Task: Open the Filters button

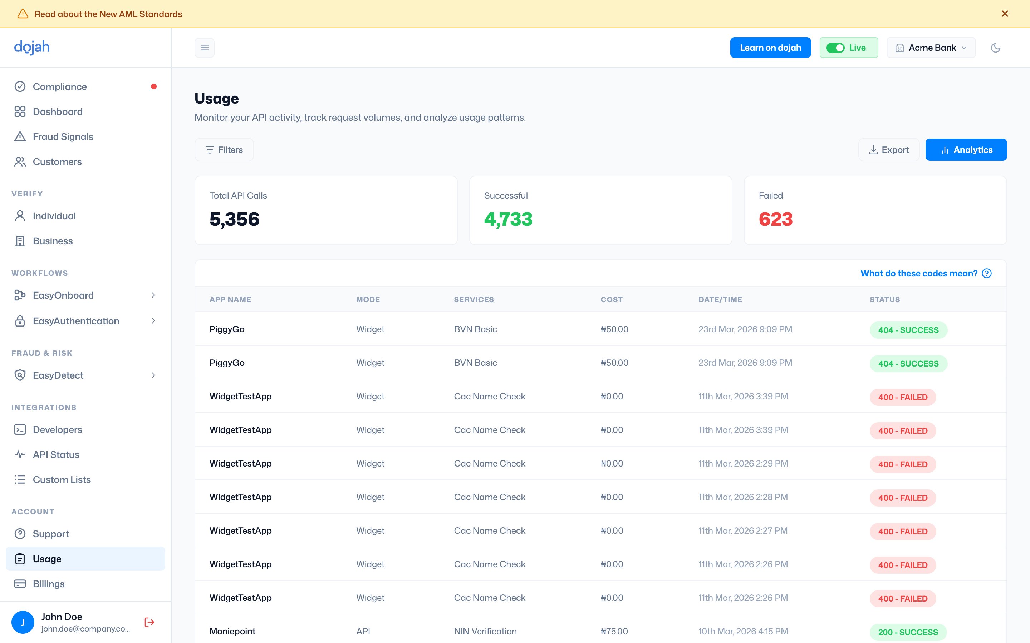Action: (x=224, y=150)
